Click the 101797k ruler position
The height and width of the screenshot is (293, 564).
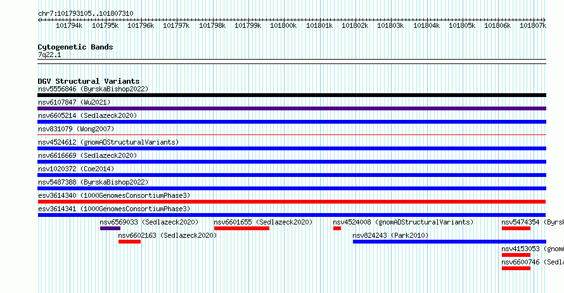pyautogui.click(x=176, y=25)
